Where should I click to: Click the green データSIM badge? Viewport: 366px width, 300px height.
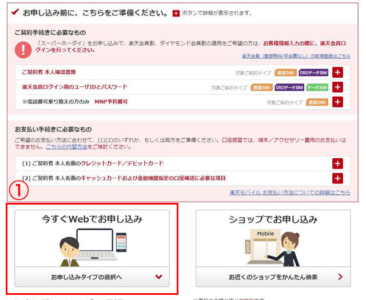(x=317, y=87)
